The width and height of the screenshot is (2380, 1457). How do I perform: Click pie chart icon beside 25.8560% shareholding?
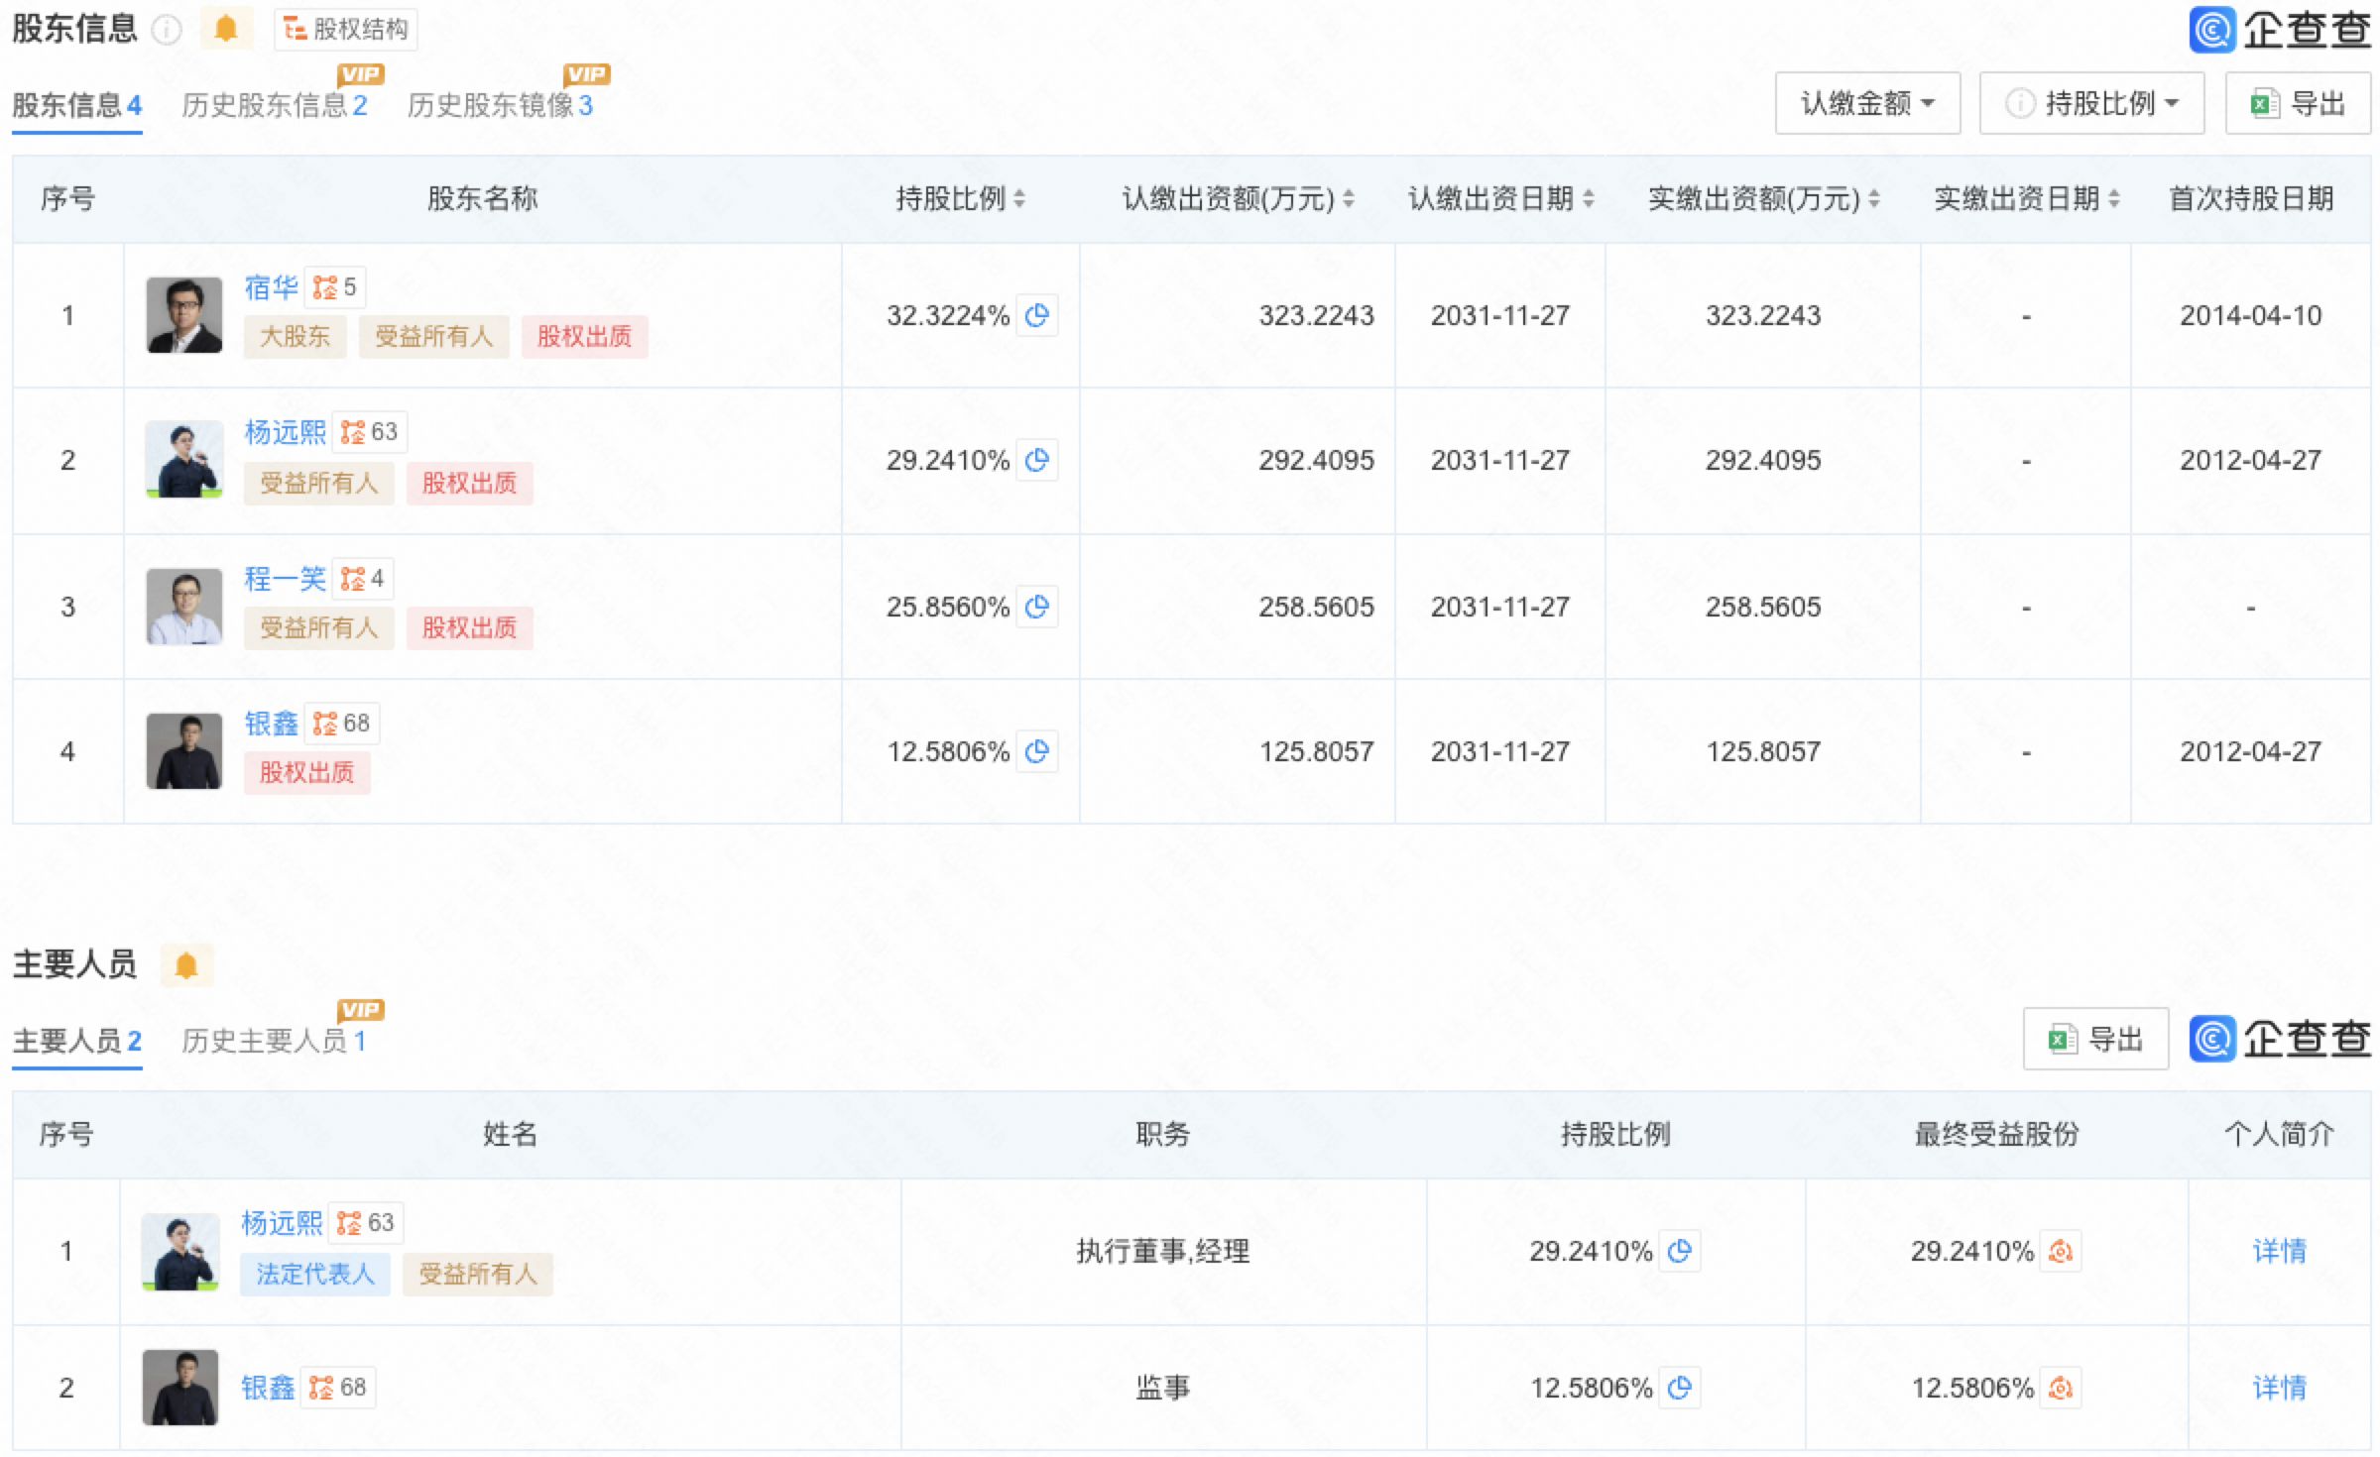[1037, 607]
